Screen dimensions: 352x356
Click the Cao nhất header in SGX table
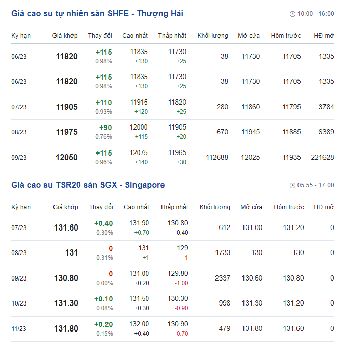[137, 207]
